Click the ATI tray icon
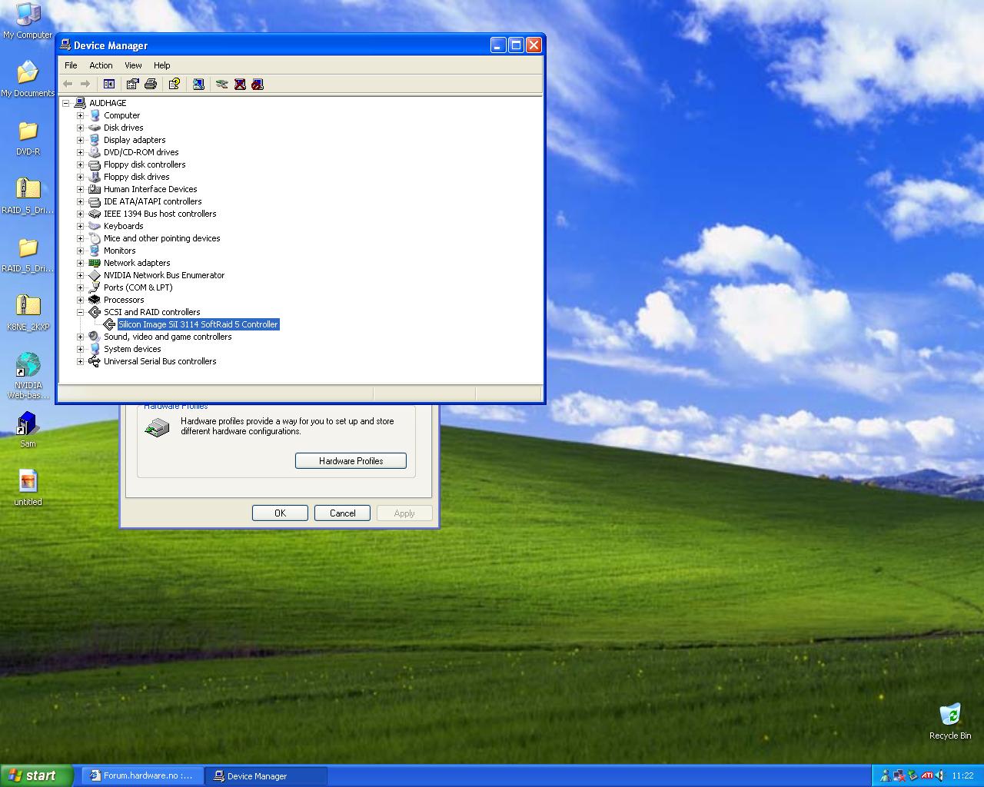 click(926, 775)
